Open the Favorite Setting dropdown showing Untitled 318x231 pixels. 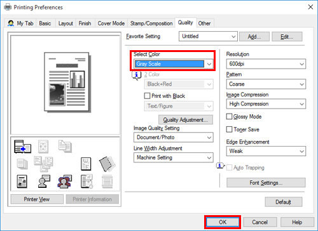[208, 36]
